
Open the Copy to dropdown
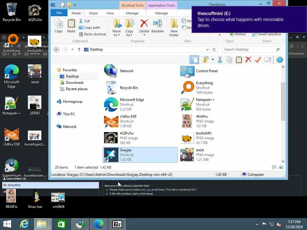point(129,28)
